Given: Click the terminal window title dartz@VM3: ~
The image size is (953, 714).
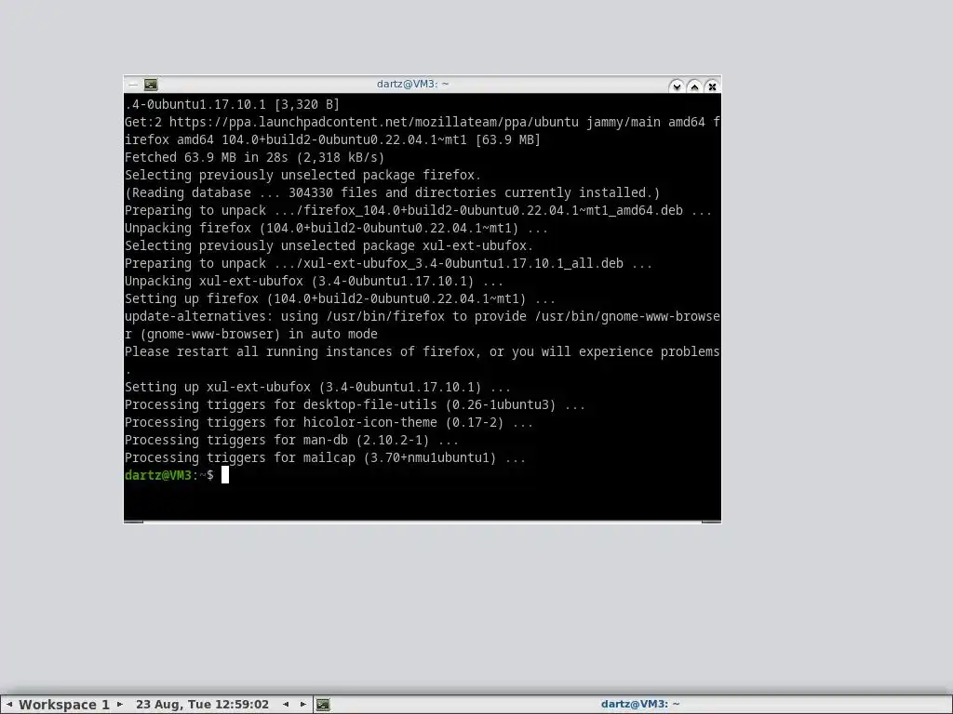Looking at the screenshot, I should click(412, 84).
